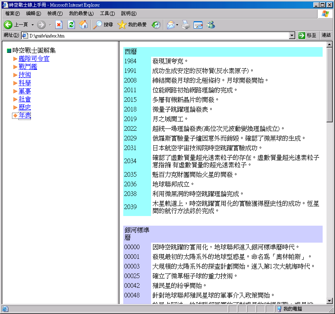Show the History panel icon
Viewport: 335px width, 314px height.
click(156, 25)
